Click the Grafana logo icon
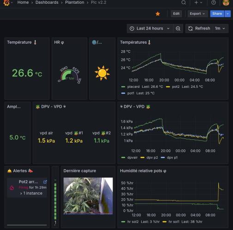This screenshot has height=230, width=233. click(6, 3)
